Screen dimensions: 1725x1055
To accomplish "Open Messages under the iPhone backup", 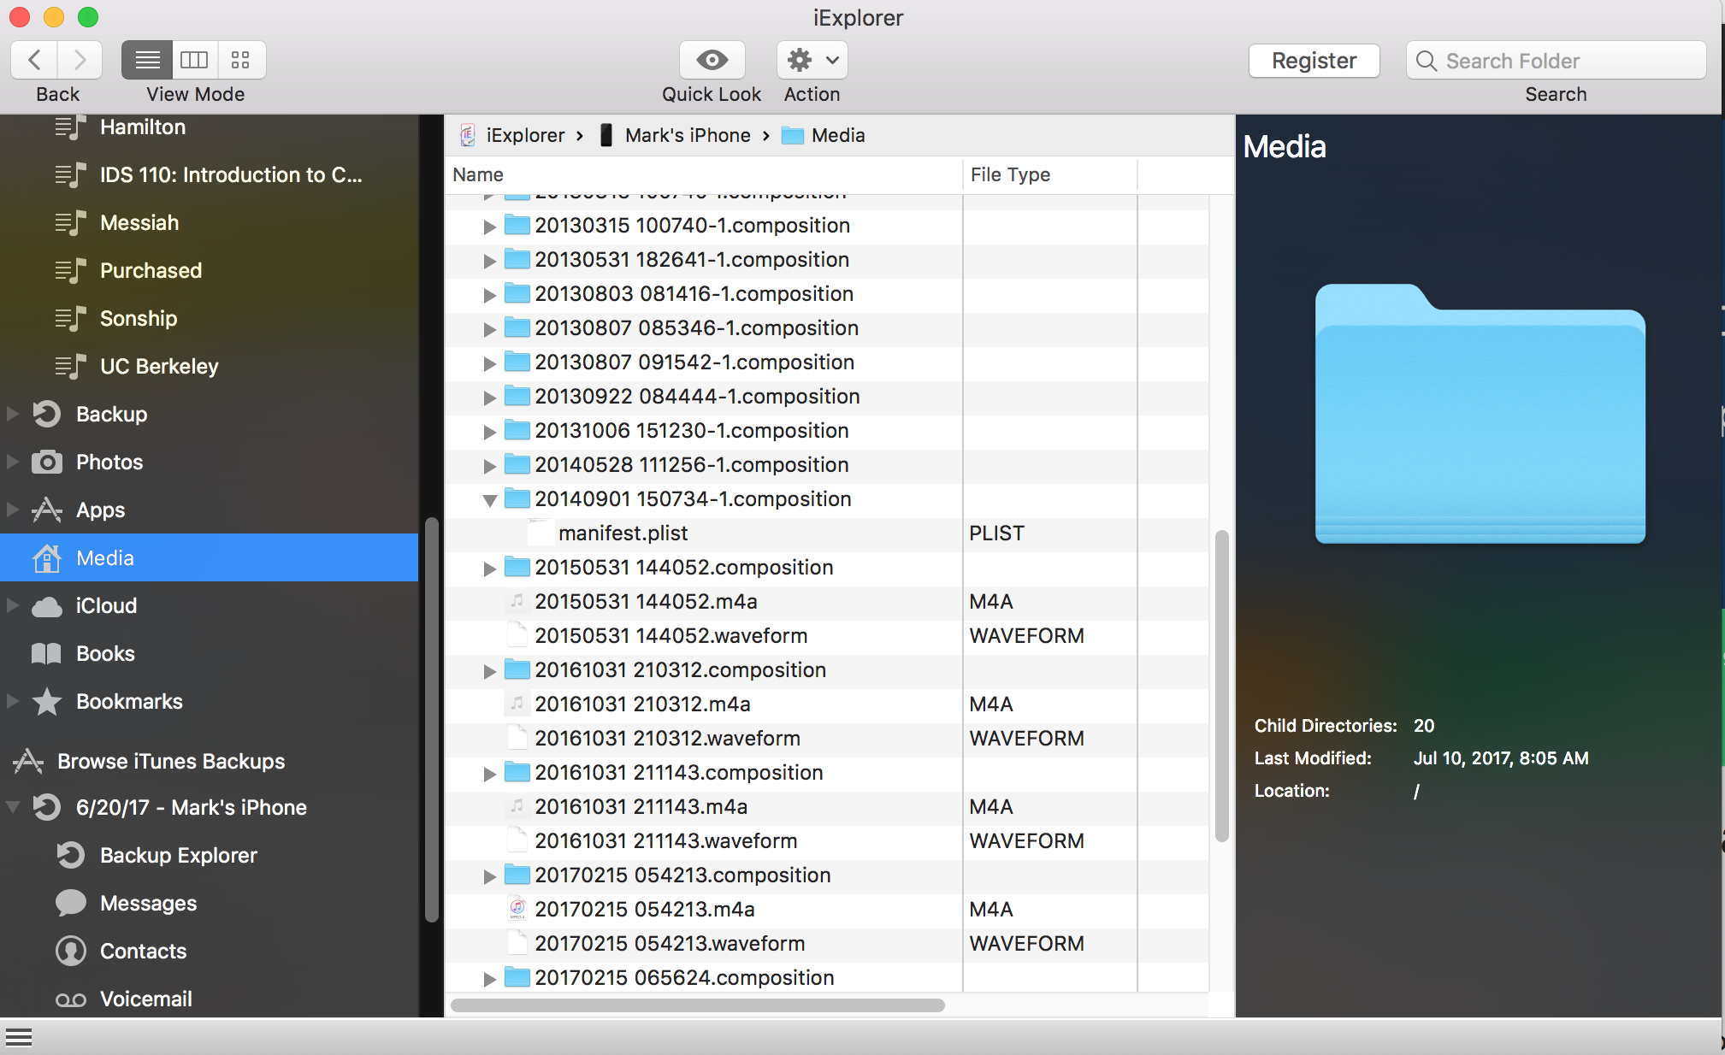I will [x=148, y=904].
